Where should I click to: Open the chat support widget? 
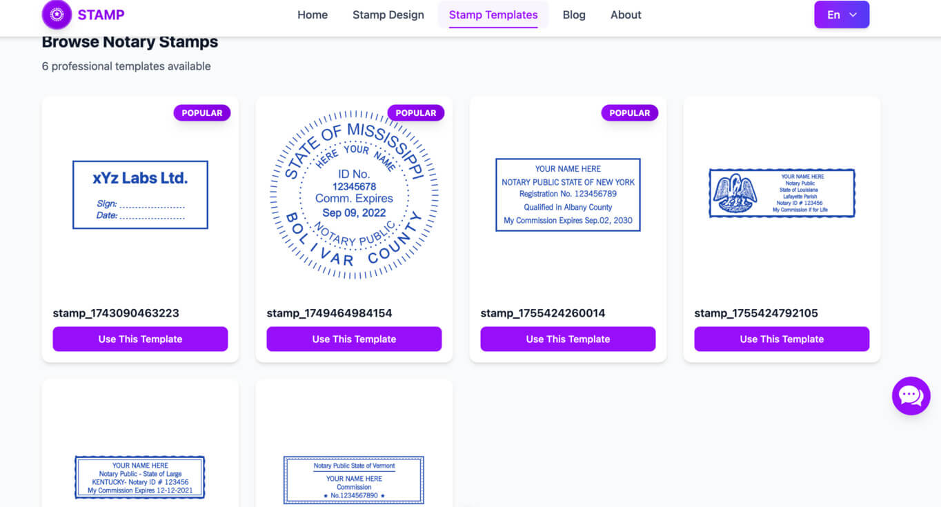pos(911,396)
